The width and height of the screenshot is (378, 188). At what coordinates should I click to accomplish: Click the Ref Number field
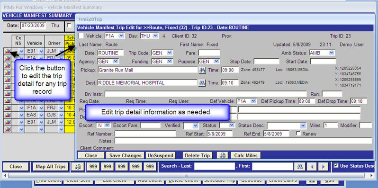click(x=145, y=134)
